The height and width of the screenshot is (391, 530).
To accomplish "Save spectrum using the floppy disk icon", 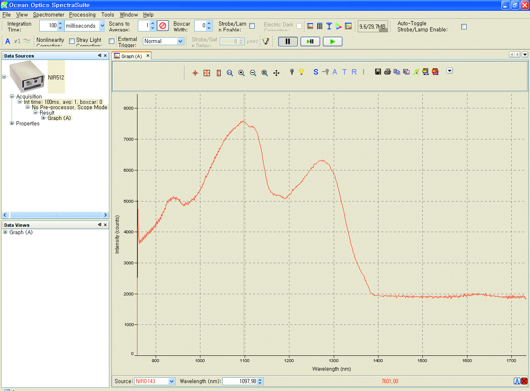I will 378,72.
